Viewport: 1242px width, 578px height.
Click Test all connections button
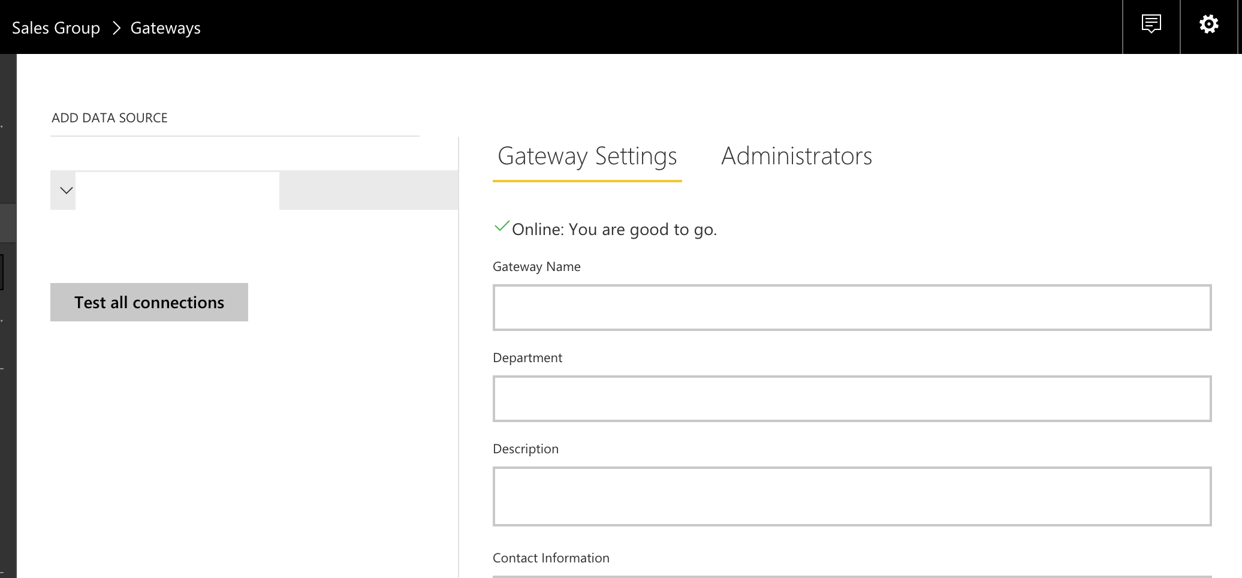[149, 302]
